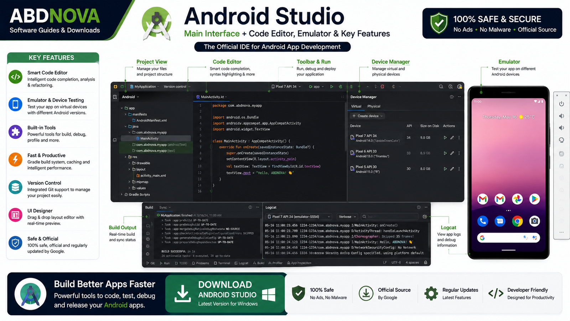Viewport: 570px width, 321px height.
Task: Click BUILD SUCCESSFUL line in build output
Action: tap(178, 251)
